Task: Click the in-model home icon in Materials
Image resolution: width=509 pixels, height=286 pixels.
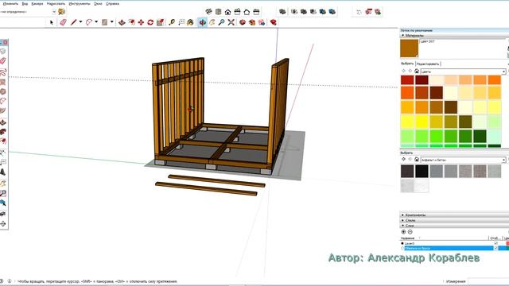Action: (417, 71)
